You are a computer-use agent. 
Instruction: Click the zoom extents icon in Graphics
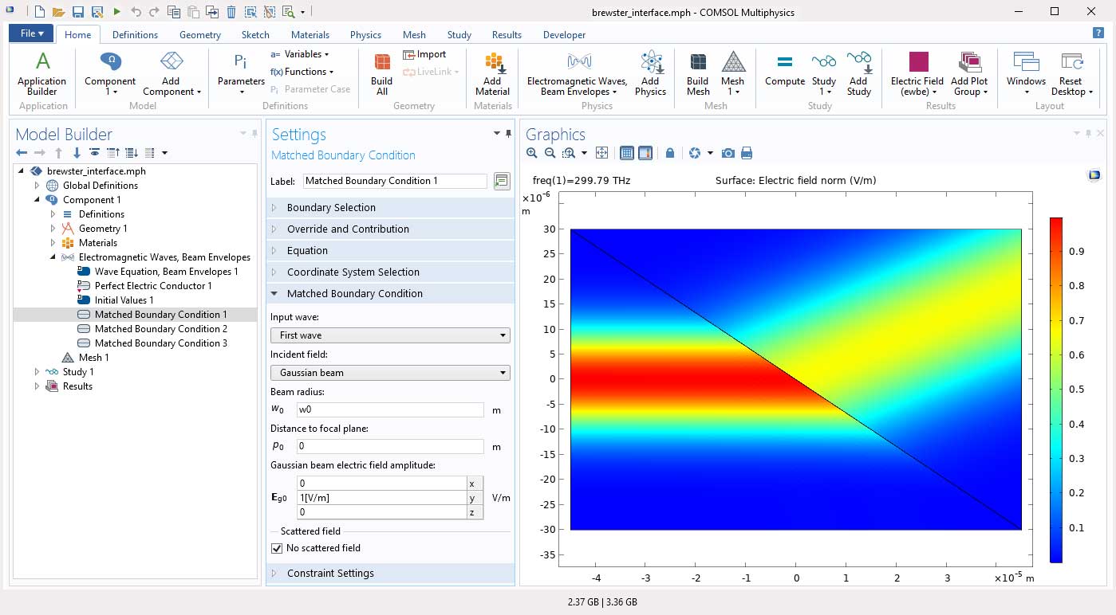coord(602,153)
